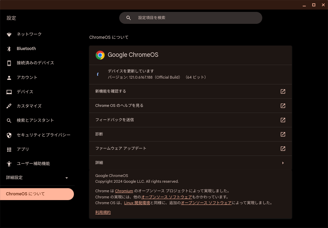
Task: Go to 接続済みのデバイス section
Action: click(x=37, y=63)
